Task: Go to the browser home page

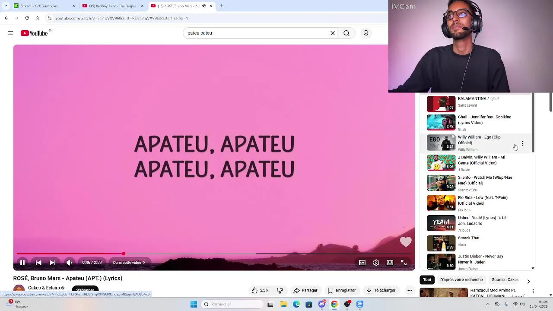Action: click(37, 18)
